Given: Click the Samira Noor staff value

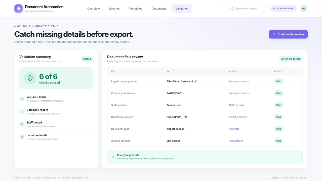Looking at the screenshot, I should pos(174,105).
